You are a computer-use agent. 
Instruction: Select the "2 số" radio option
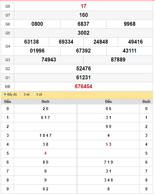tap(21, 94)
